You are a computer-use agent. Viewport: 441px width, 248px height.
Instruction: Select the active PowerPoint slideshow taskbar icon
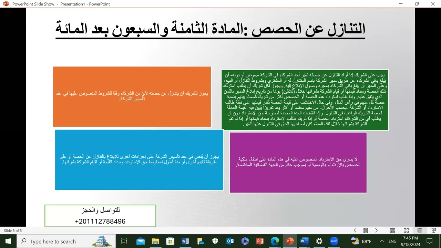tap(289, 241)
